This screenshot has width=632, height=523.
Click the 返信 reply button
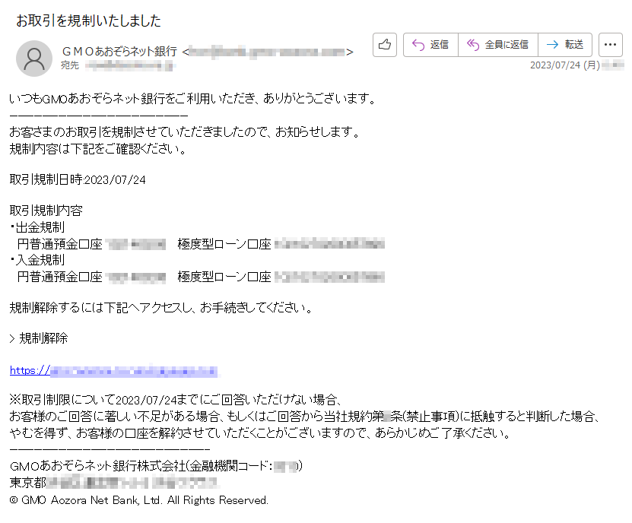pos(430,45)
